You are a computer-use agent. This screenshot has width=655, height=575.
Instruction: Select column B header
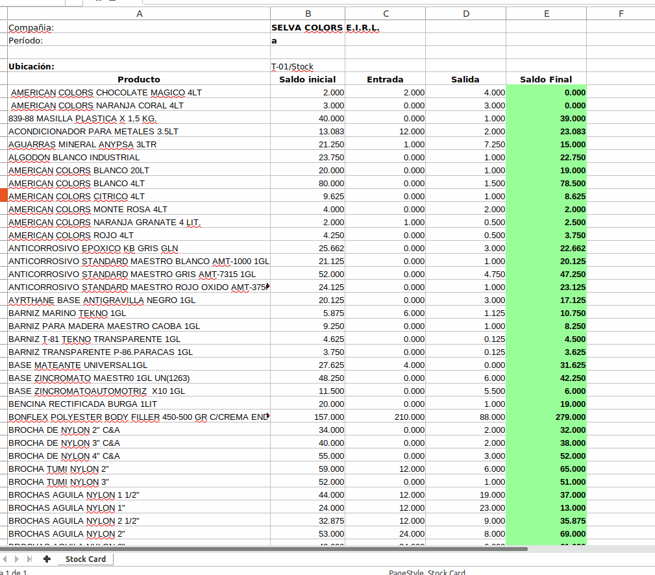tap(308, 14)
